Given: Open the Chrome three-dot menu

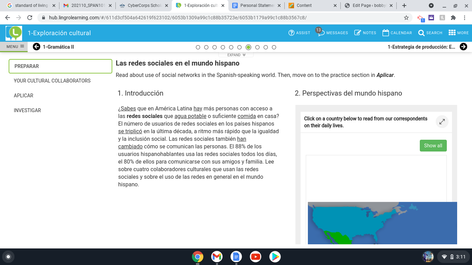Looking at the screenshot, I should (464, 18).
